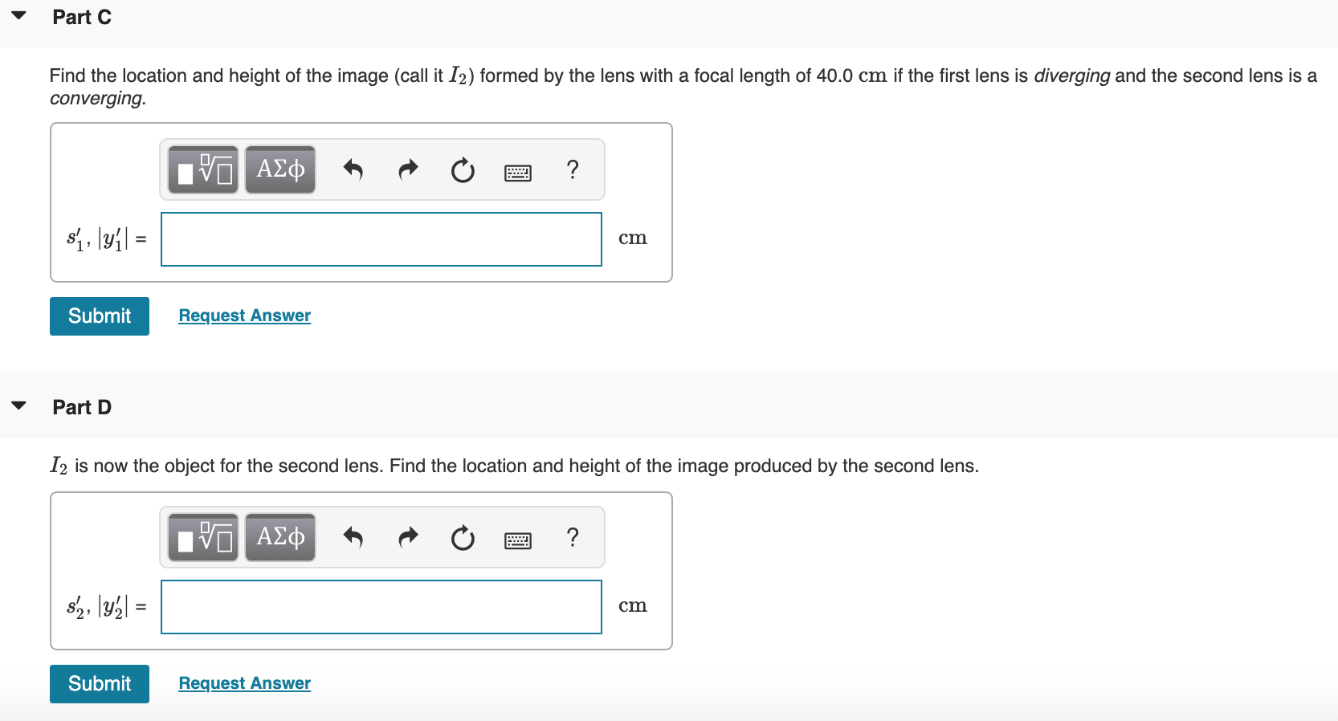
Task: Open the help icon in Part C toolbar
Action: pos(573,169)
